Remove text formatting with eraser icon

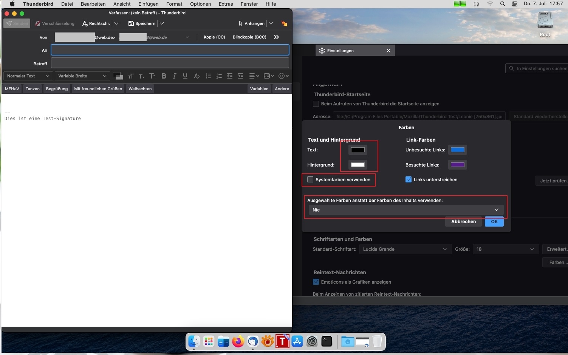tap(197, 76)
